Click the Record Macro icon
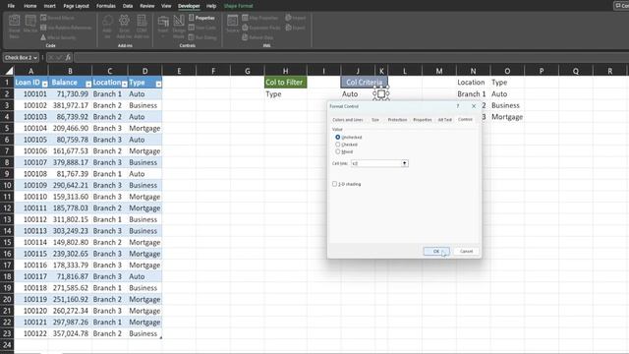Image resolution: width=629 pixels, height=354 pixels. [x=43, y=18]
